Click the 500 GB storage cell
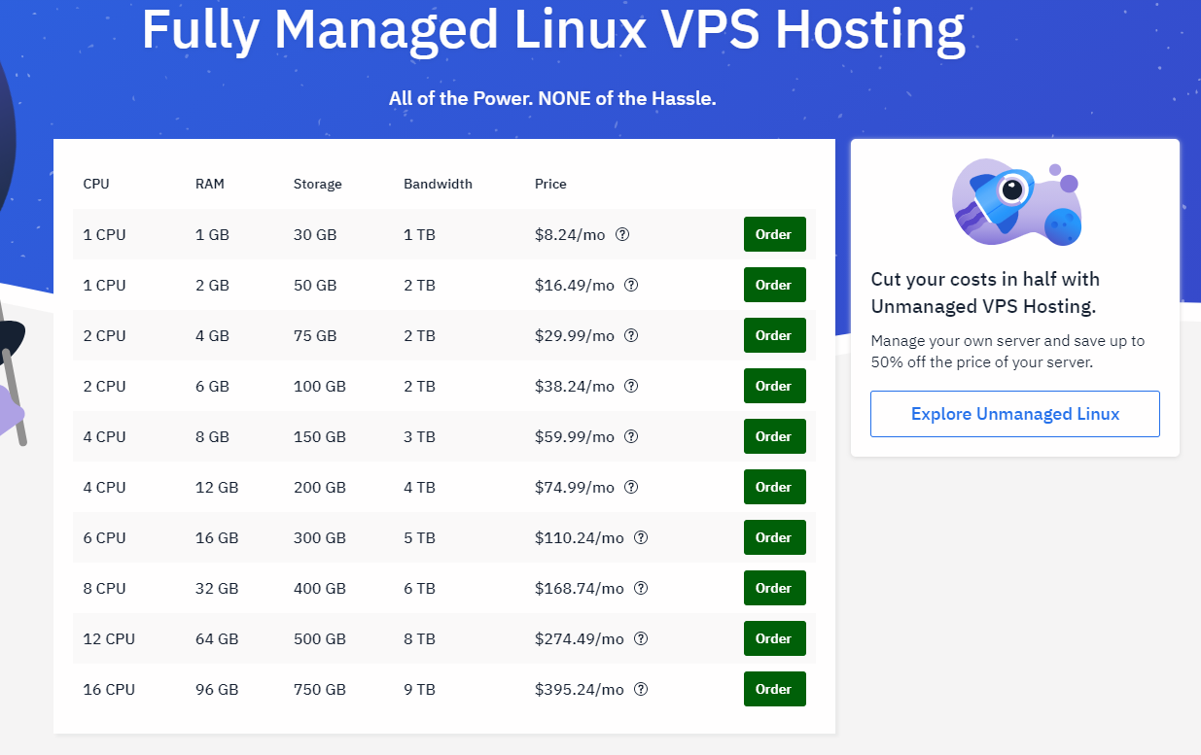This screenshot has height=755, width=1201. pos(320,638)
